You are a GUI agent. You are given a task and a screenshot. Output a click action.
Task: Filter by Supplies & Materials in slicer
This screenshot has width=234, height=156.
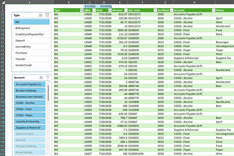(30, 128)
